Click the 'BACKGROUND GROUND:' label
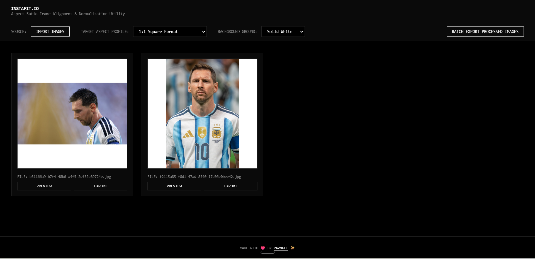The width and height of the screenshot is (535, 259). (237, 32)
